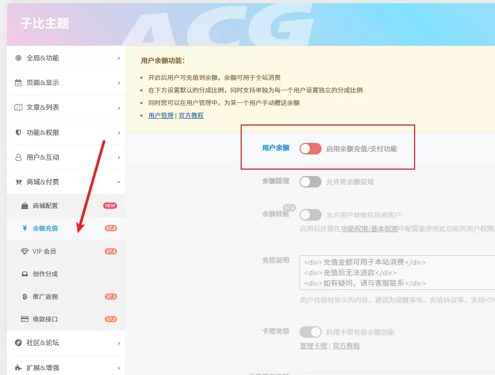Screen dimensions: 495x375
Task: Click the NEW badge on 商城配置
Action: tap(110, 205)
